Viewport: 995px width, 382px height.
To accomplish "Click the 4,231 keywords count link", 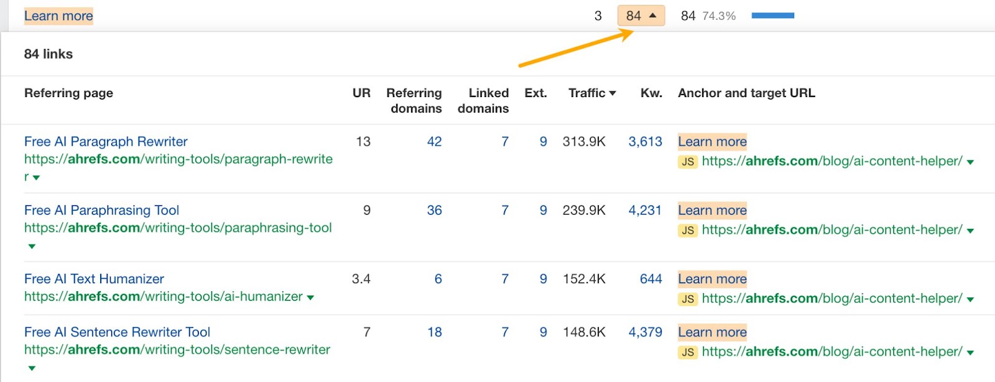I will pos(645,210).
